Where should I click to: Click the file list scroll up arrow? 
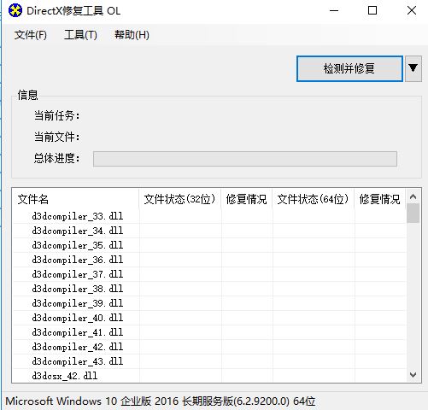[x=413, y=196]
